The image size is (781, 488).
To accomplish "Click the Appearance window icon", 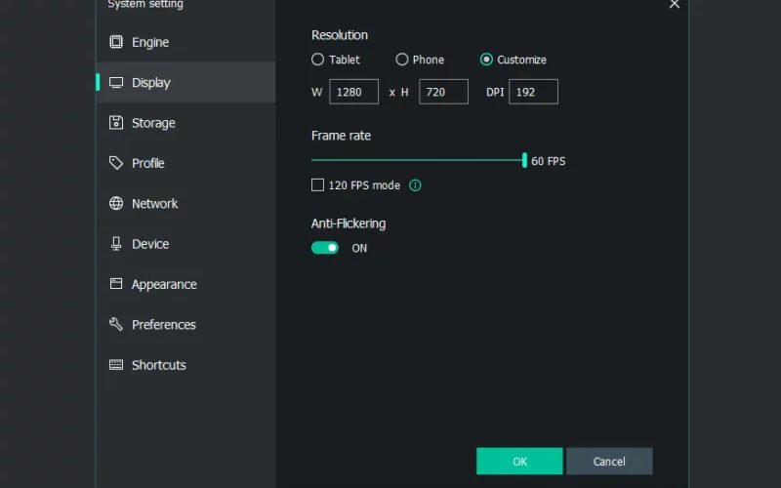I will tap(116, 284).
